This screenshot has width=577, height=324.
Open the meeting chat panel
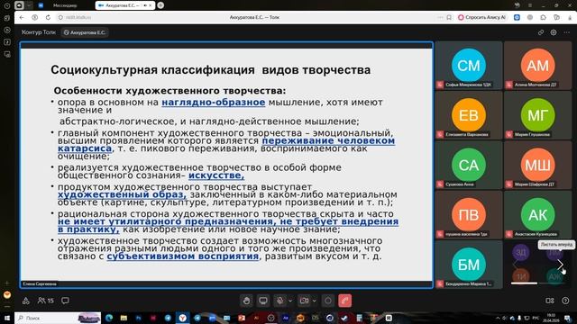point(65,301)
